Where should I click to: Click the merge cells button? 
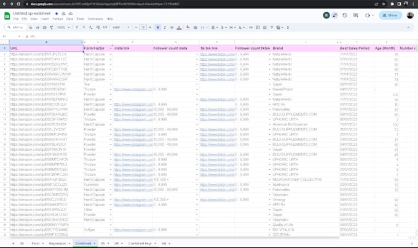(203, 27)
